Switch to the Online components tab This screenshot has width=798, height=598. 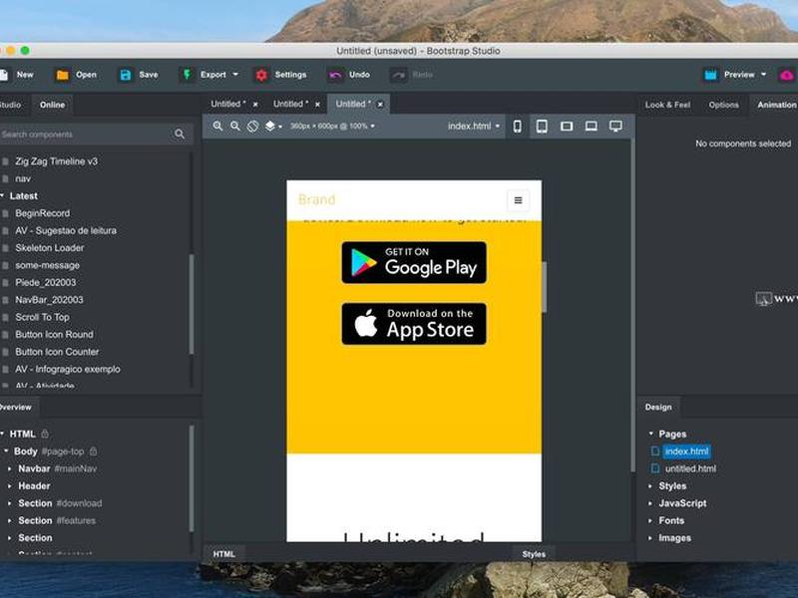click(52, 105)
